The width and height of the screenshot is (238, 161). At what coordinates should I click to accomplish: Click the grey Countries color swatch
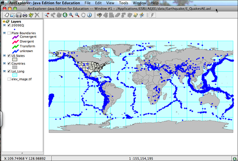pyautogui.click(x=15, y=67)
